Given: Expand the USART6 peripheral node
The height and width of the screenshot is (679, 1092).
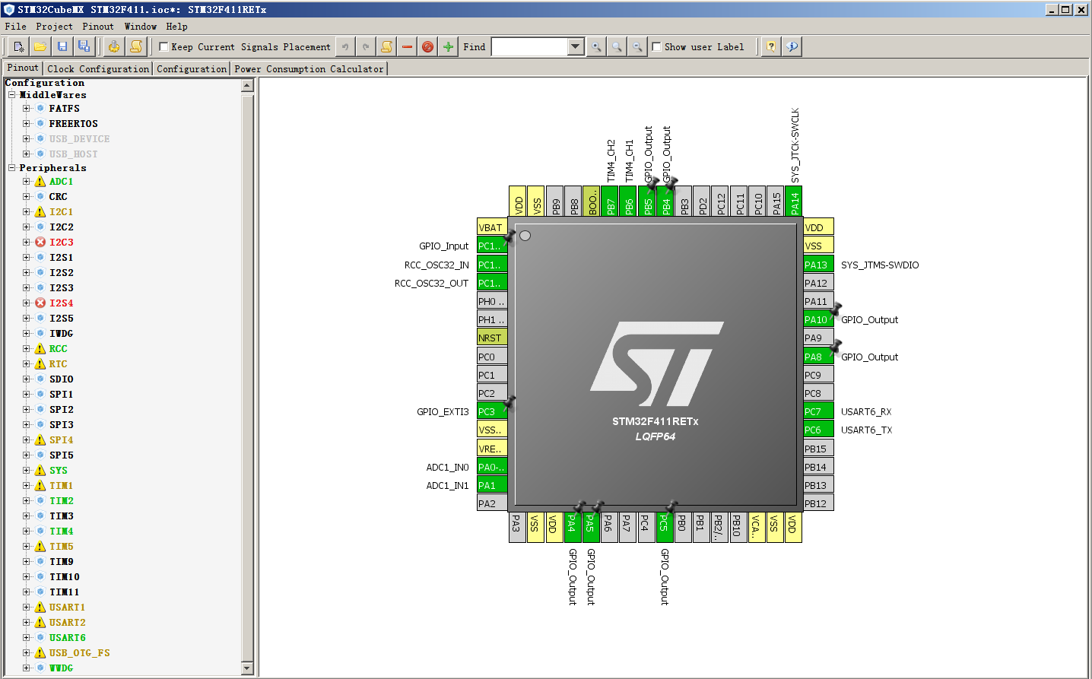Looking at the screenshot, I should pyautogui.click(x=27, y=638).
